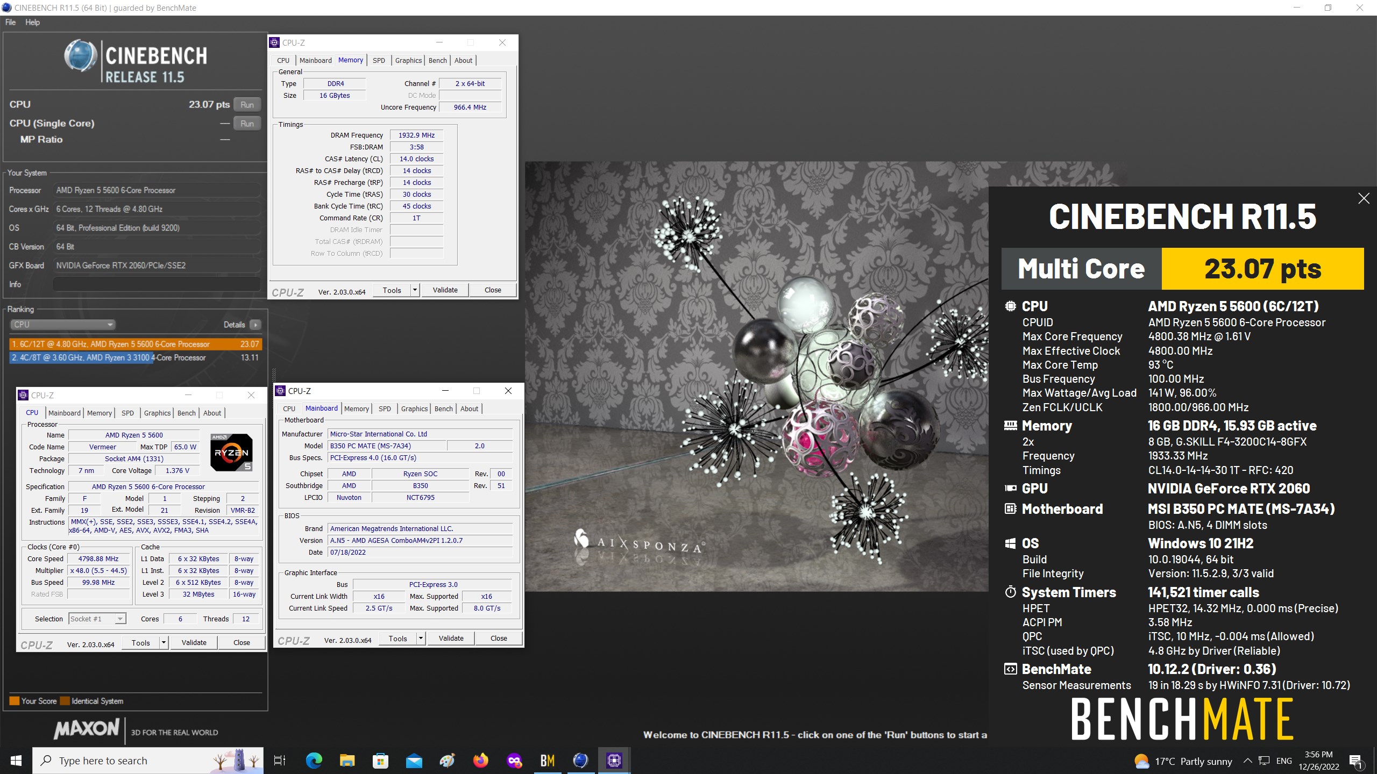1377x774 pixels.
Task: Show hidden system tray icons
Action: pos(1247,761)
